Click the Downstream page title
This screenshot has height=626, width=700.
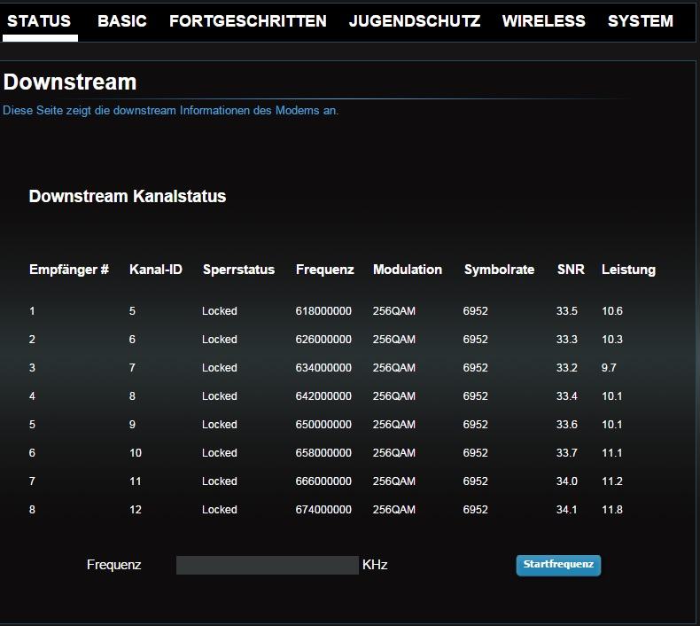tap(70, 82)
